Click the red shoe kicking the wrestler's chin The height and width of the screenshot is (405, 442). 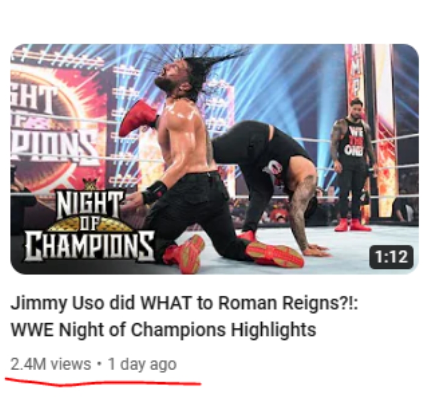(137, 118)
